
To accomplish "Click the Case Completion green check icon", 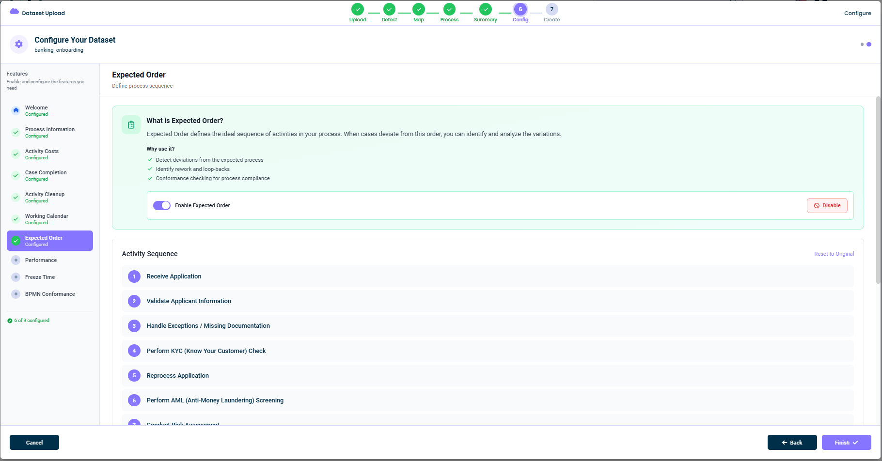I will pyautogui.click(x=16, y=175).
